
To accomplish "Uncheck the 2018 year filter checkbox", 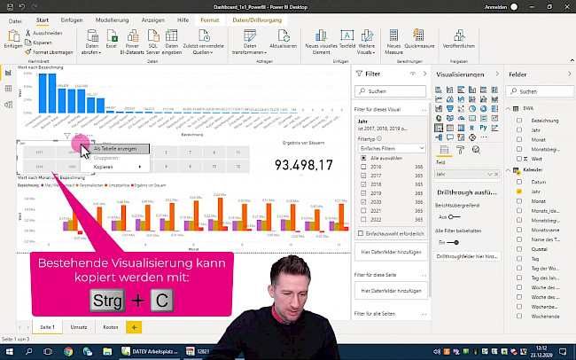I will pyautogui.click(x=363, y=184).
